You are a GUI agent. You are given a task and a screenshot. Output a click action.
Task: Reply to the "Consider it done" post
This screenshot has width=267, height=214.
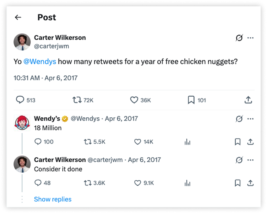pyautogui.click(x=38, y=183)
